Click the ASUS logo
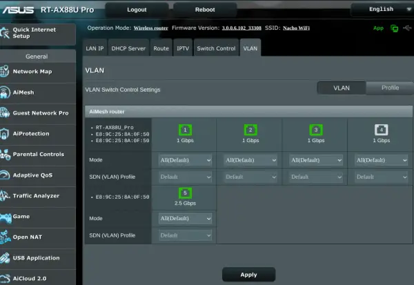This screenshot has height=285, width=414. (18, 10)
